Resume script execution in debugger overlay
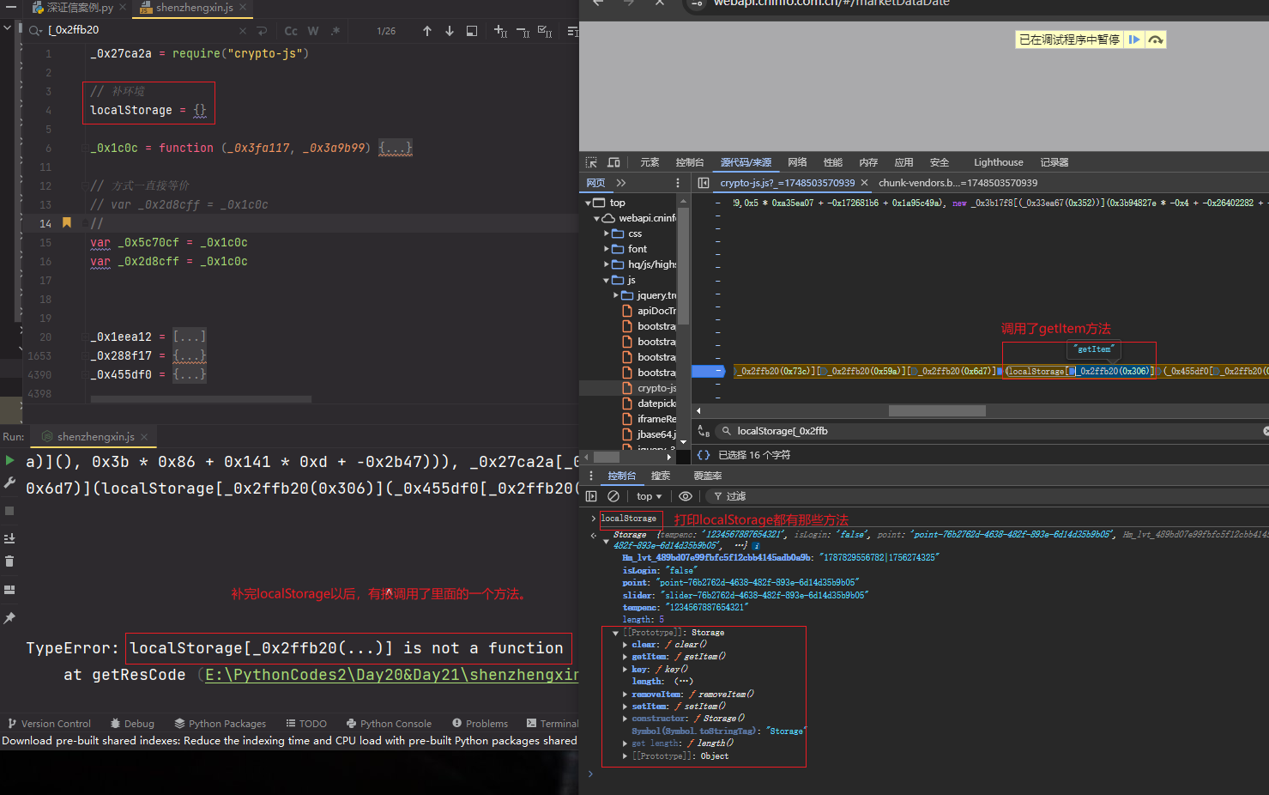 [1133, 39]
